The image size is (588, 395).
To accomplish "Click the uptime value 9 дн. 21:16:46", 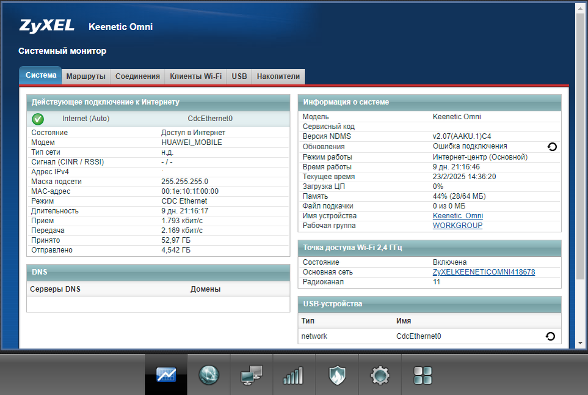I will tap(456, 167).
